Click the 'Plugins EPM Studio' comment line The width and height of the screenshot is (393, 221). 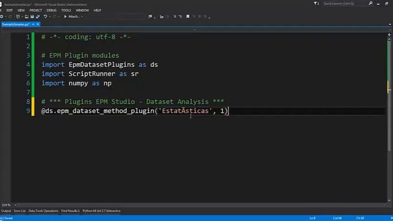point(133,102)
